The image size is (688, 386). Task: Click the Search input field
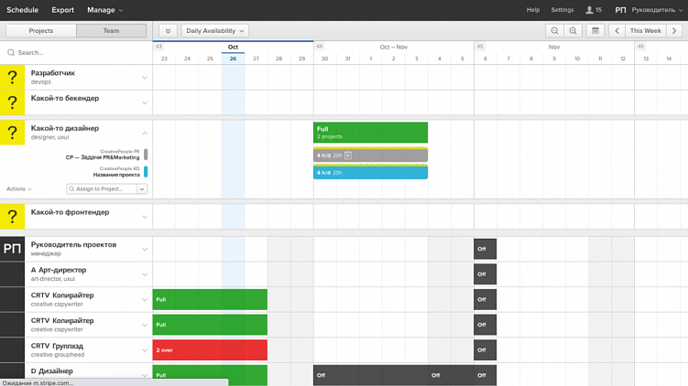76,52
